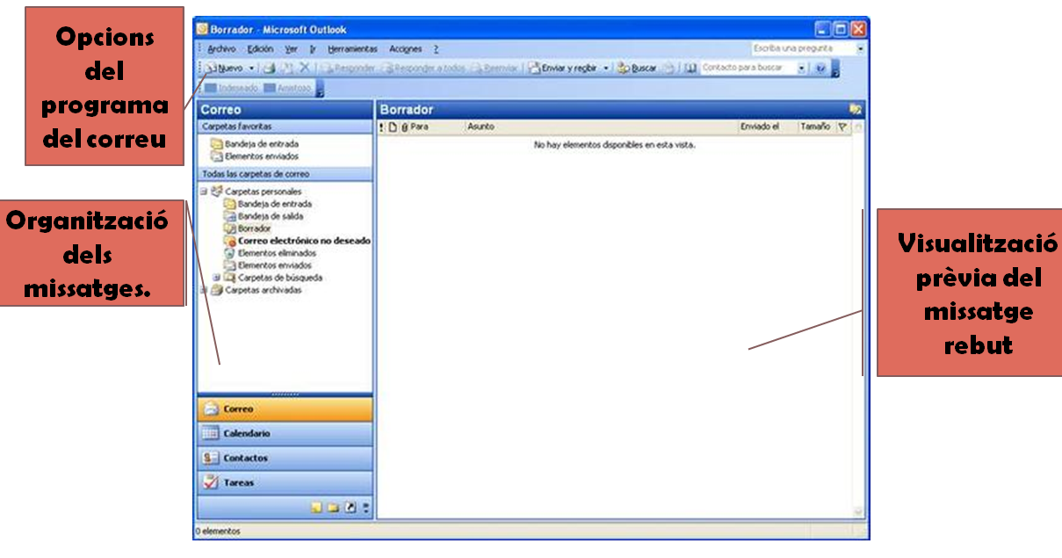Click the 0 elementos status bar text
The width and height of the screenshot is (1062, 558).
pyautogui.click(x=218, y=531)
